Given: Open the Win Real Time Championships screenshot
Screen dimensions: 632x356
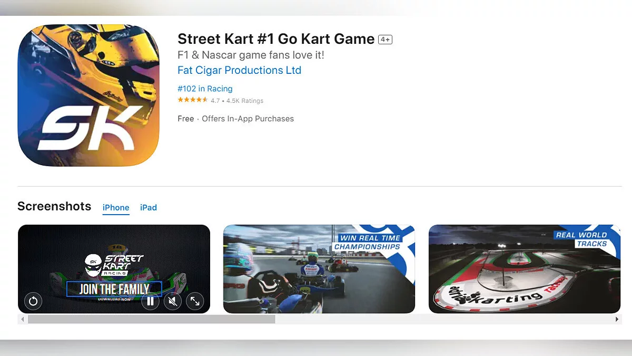Looking at the screenshot, I should pos(319,269).
